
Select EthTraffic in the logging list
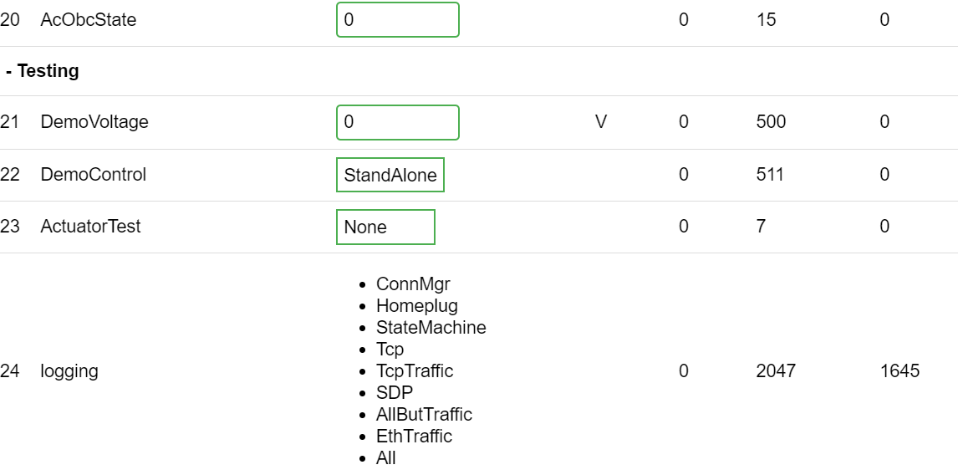pyautogui.click(x=414, y=436)
